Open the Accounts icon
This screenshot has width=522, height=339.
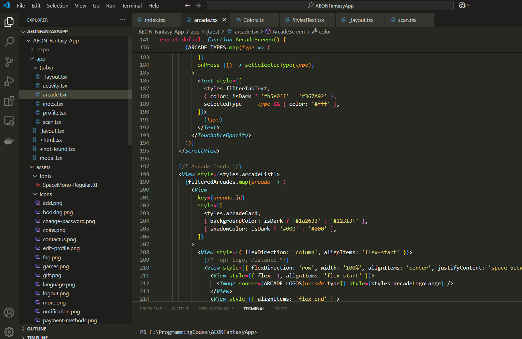tap(9, 312)
